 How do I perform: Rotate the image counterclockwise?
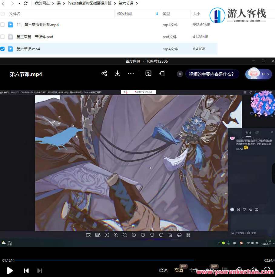click(x=152, y=235)
